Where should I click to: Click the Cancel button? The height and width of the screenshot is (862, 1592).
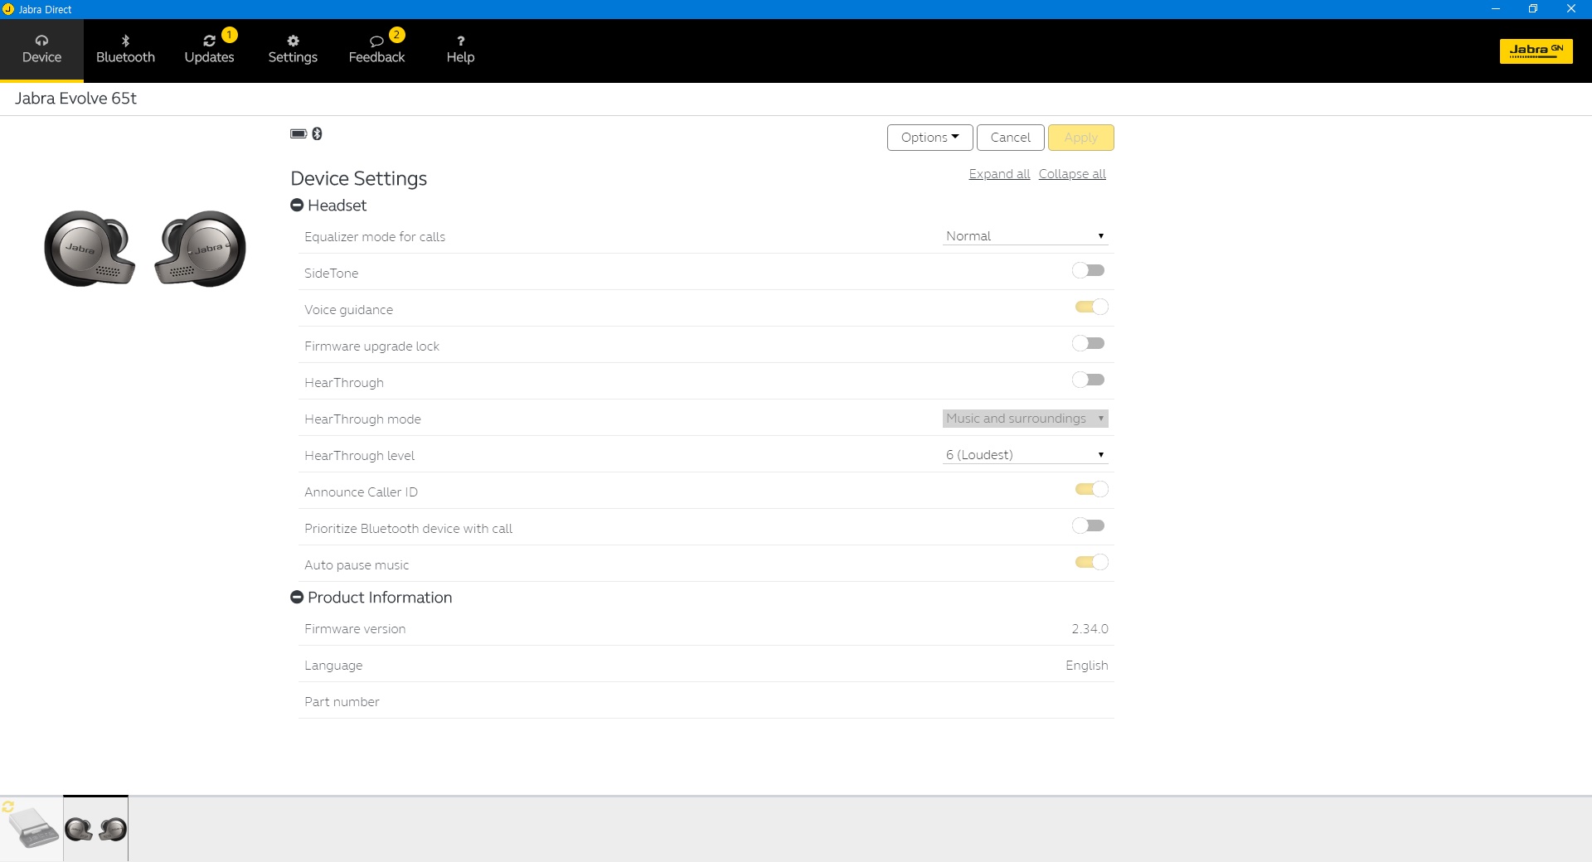pos(1010,138)
